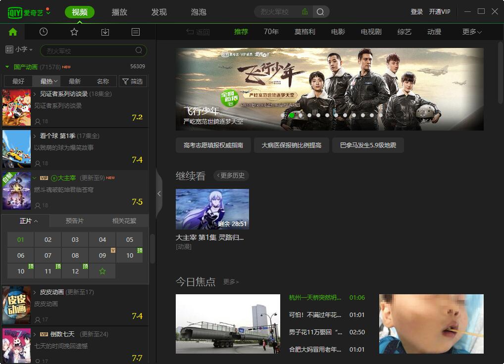Open favorites with the star icon
504x364 pixels.
click(x=74, y=31)
